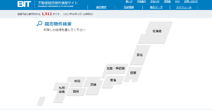Click the magnifying glass search icon

[x=39, y=24]
